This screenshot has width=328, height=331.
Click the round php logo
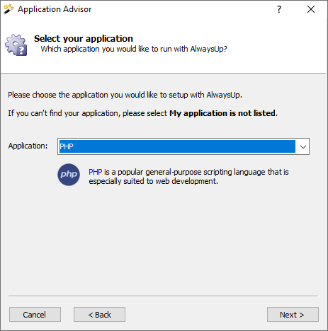(x=69, y=175)
